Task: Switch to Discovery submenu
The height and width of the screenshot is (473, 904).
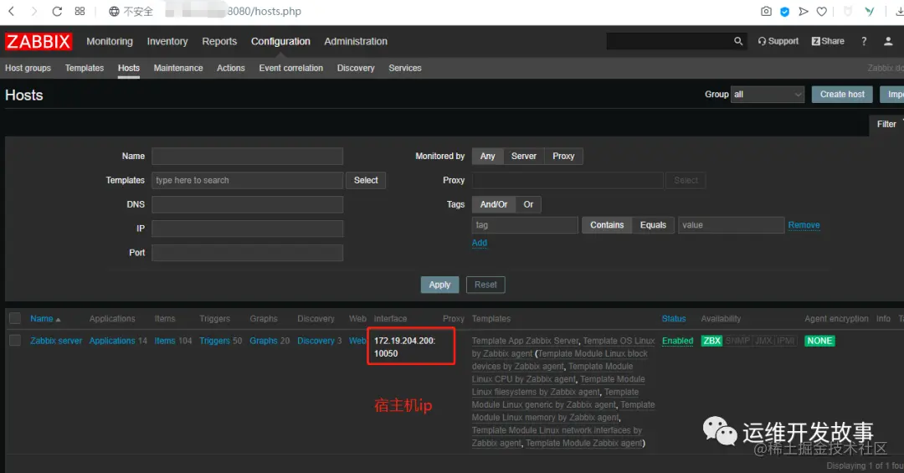Action: point(356,68)
